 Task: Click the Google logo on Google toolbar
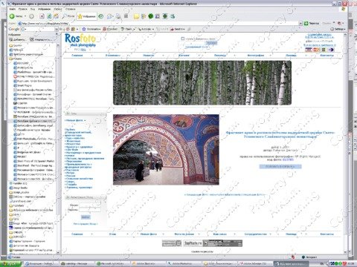pyautogui.click(x=14, y=29)
